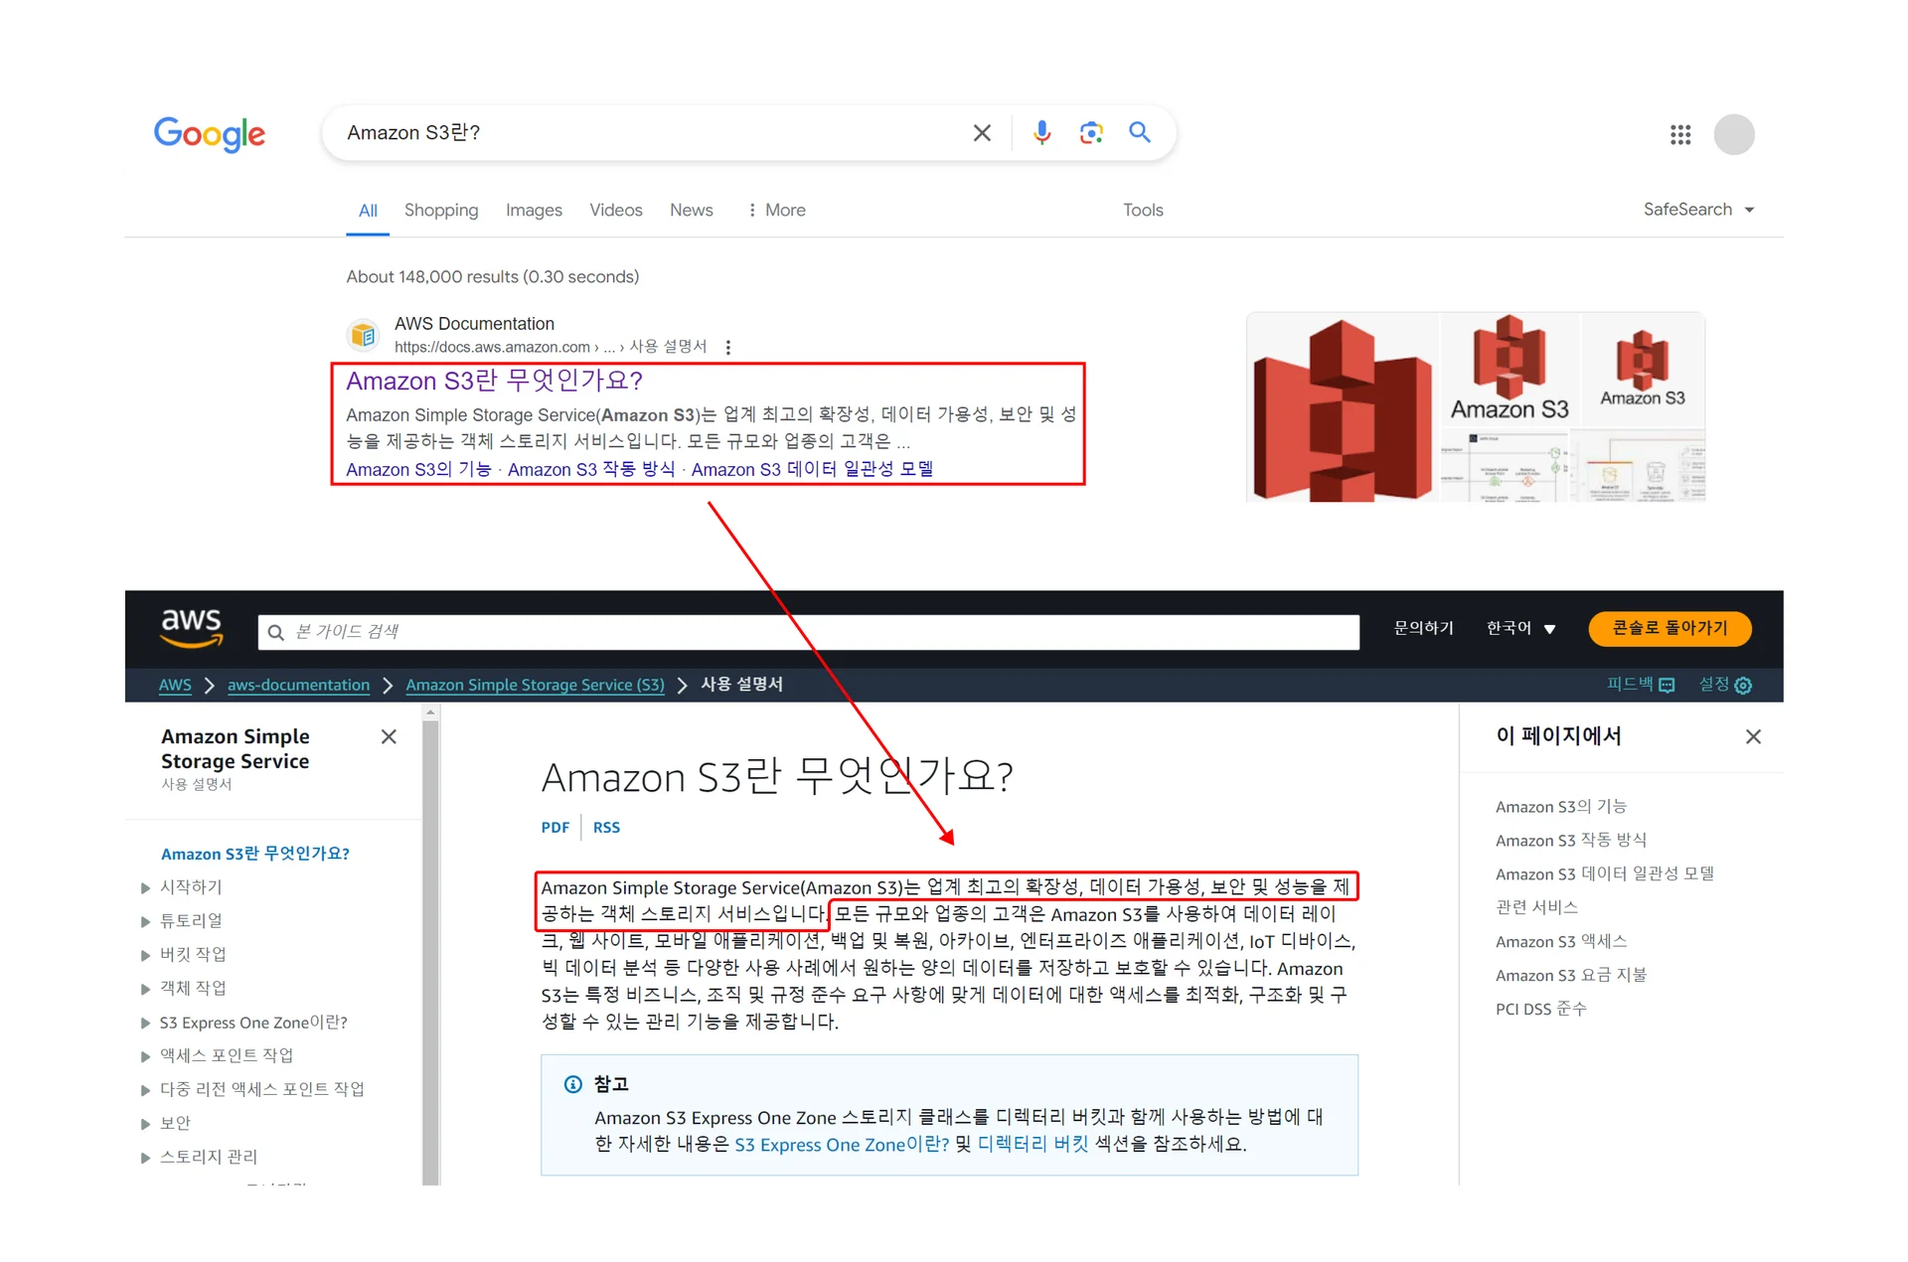Switch to the Images search tab
Image resolution: width=1908 pixels, height=1262 pixels.
tap(534, 210)
